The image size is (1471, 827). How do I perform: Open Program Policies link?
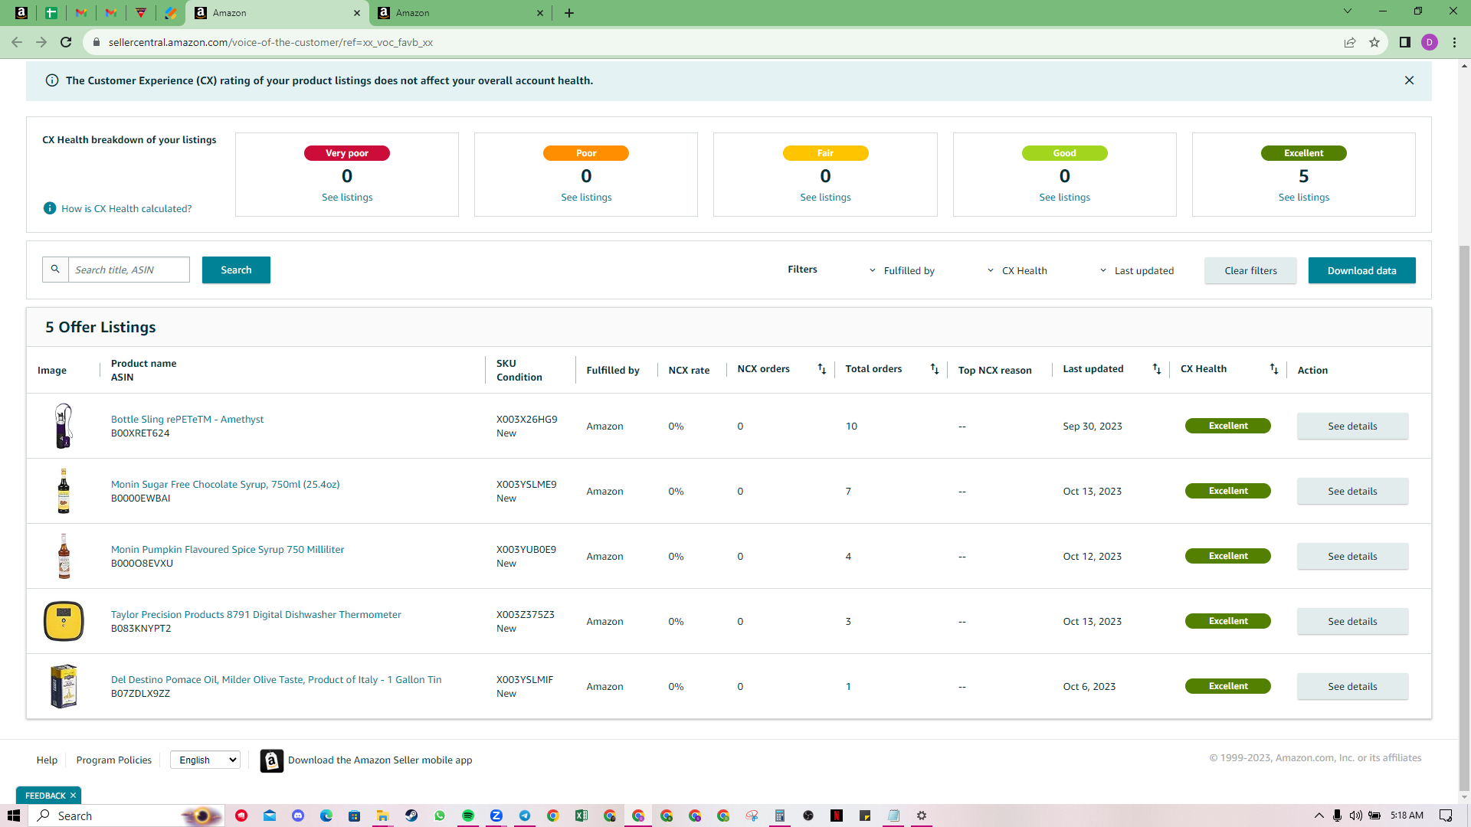(x=113, y=760)
